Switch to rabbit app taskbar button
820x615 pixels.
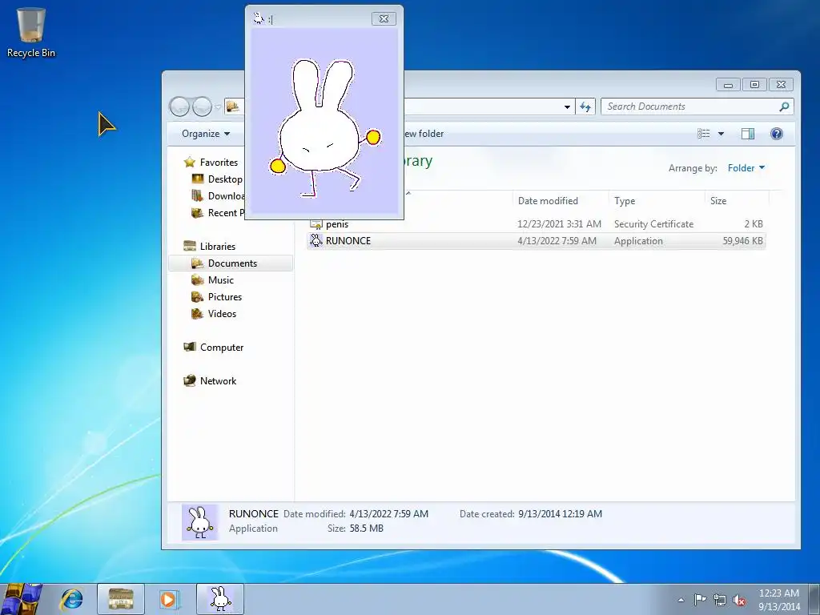coord(220,599)
